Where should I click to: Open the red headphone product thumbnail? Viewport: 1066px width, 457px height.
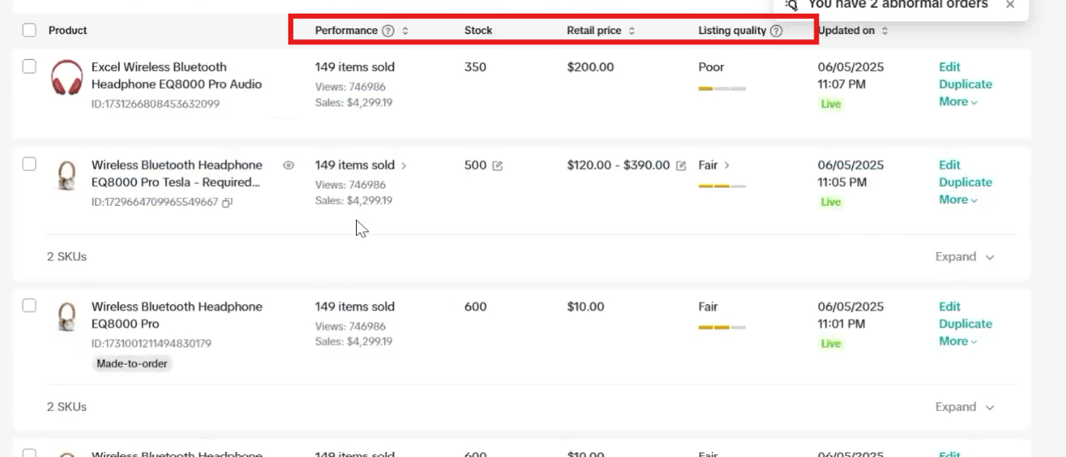click(67, 77)
